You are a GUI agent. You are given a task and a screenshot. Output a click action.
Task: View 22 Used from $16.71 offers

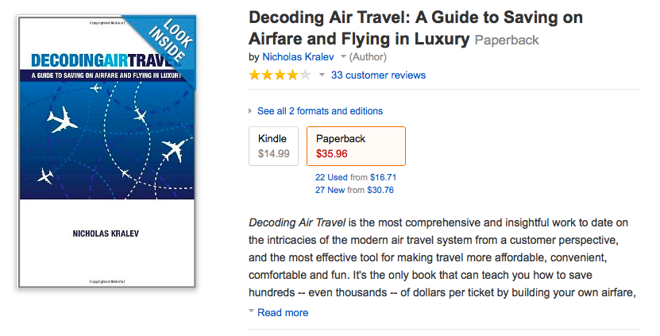(x=356, y=177)
